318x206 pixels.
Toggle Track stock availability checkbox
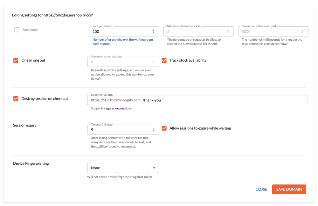coord(164,60)
